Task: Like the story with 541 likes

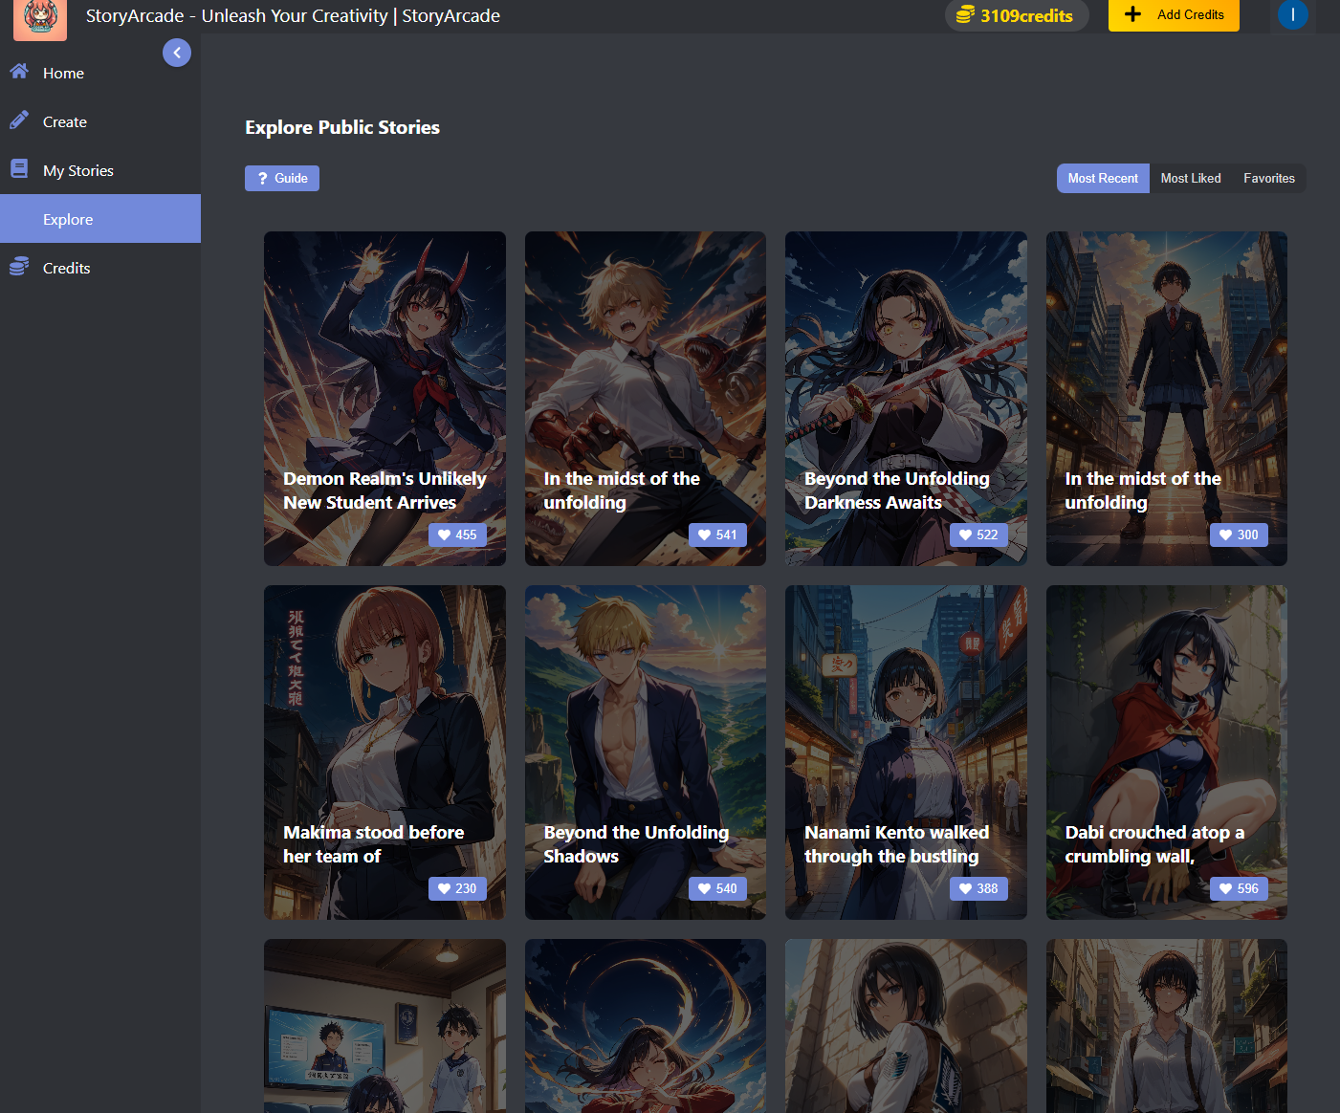Action: coord(717,535)
